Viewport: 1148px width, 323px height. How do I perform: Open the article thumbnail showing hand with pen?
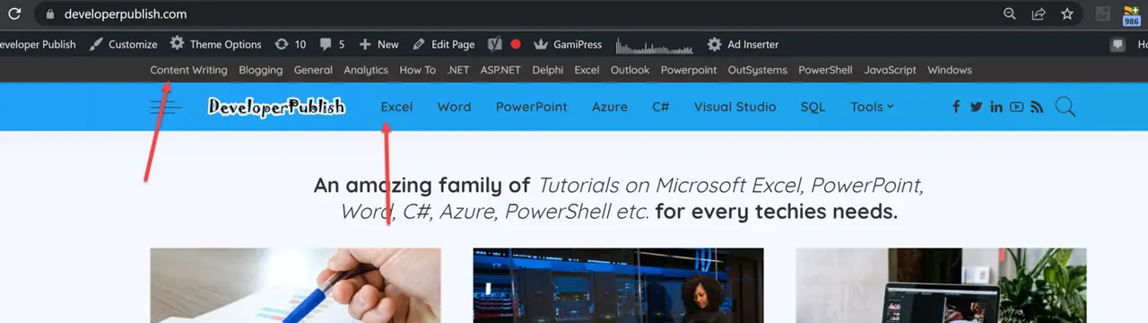tap(295, 285)
